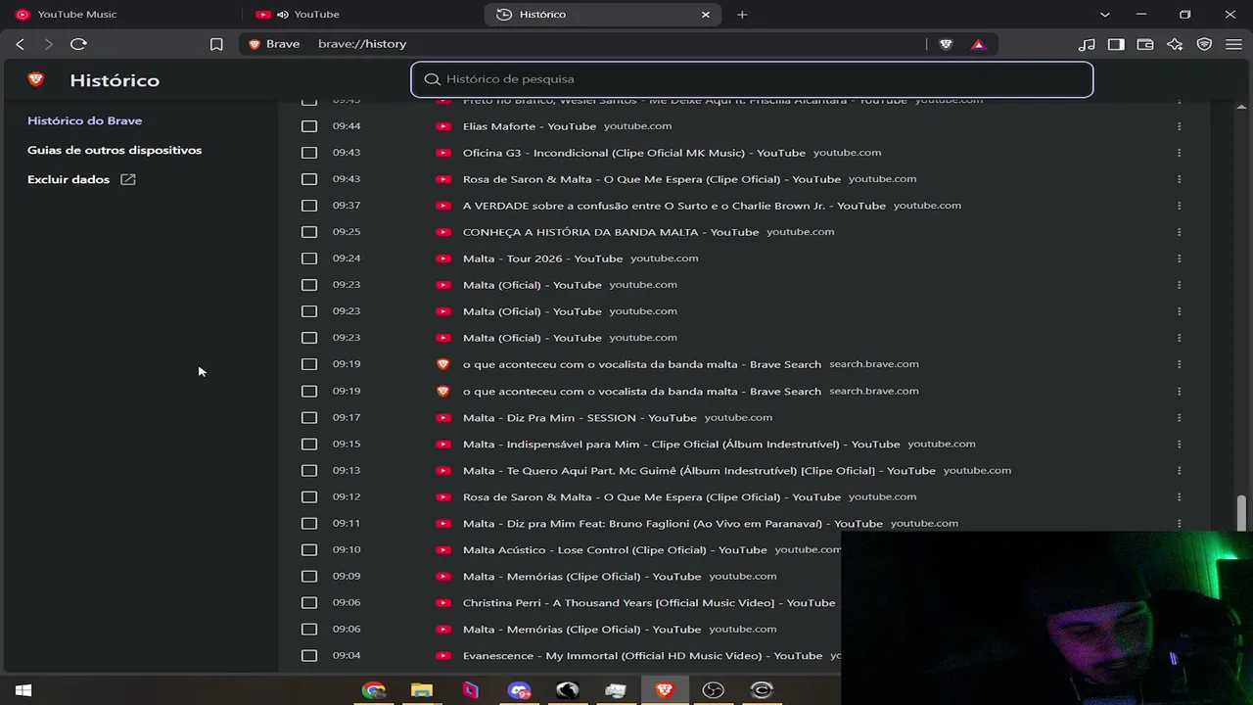1253x705 pixels.
Task: Bookmark this page with the bookmark icon
Action: coord(216,44)
